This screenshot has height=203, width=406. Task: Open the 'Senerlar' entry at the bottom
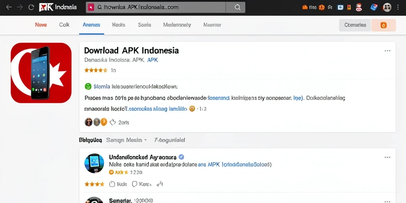(121, 201)
